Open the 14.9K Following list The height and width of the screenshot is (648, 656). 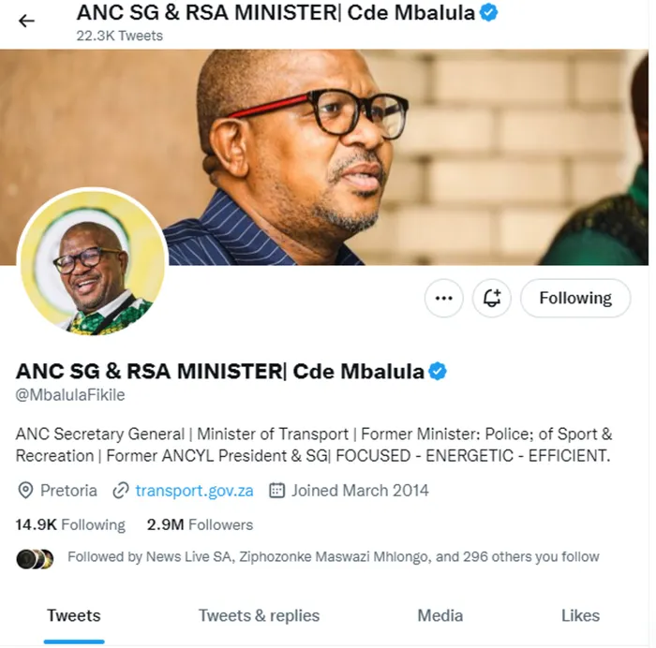pyautogui.click(x=70, y=524)
